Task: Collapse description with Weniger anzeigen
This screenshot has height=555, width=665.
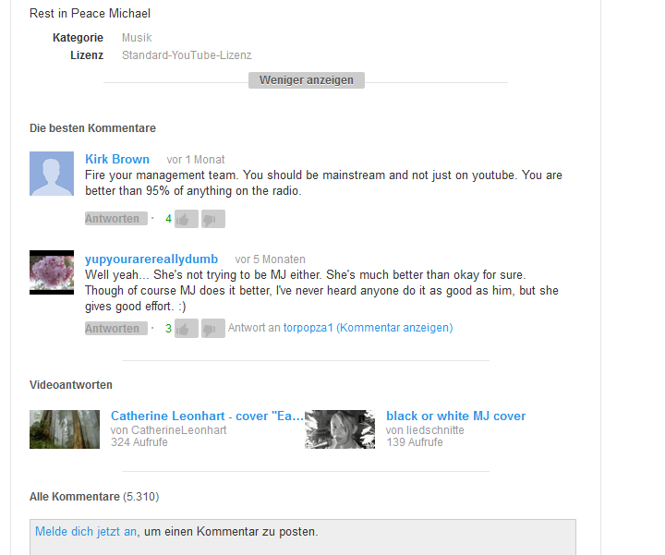Action: [x=307, y=80]
